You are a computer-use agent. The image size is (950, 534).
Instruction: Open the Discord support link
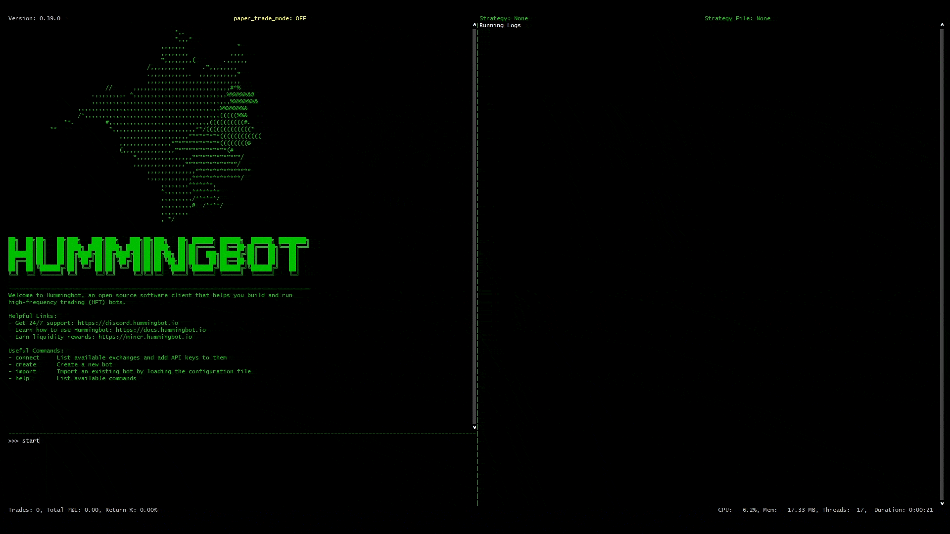click(127, 323)
